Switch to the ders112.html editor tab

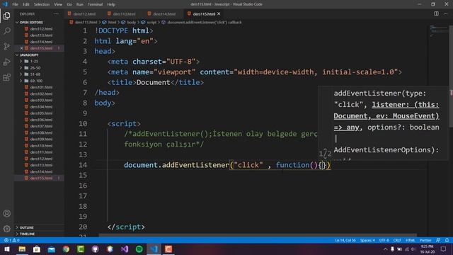point(84,14)
